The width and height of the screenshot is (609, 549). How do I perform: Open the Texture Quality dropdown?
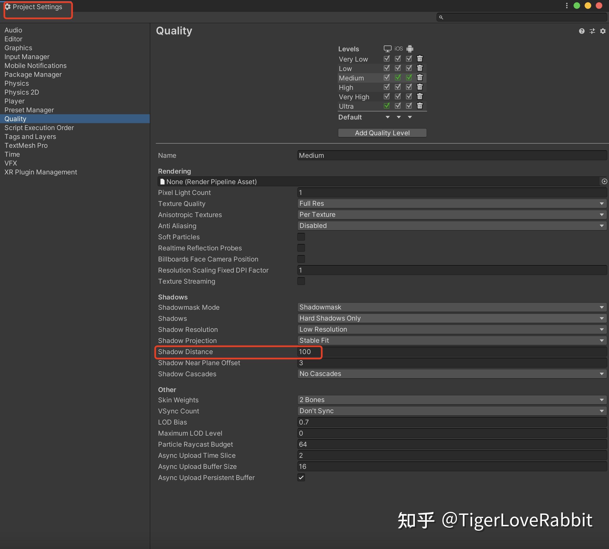[451, 204]
